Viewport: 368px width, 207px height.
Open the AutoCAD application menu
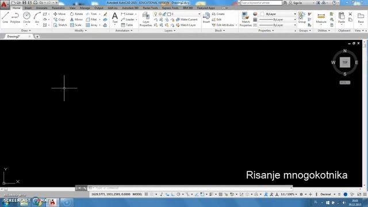[5, 5]
